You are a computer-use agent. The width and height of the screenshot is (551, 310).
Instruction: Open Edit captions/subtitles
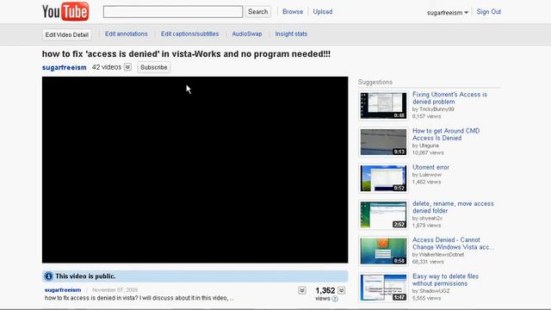(189, 34)
